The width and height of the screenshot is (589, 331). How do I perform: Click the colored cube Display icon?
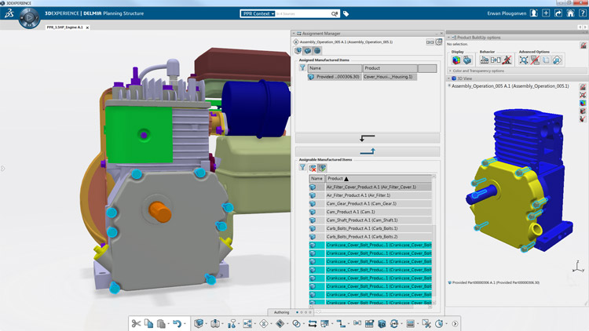pos(456,60)
